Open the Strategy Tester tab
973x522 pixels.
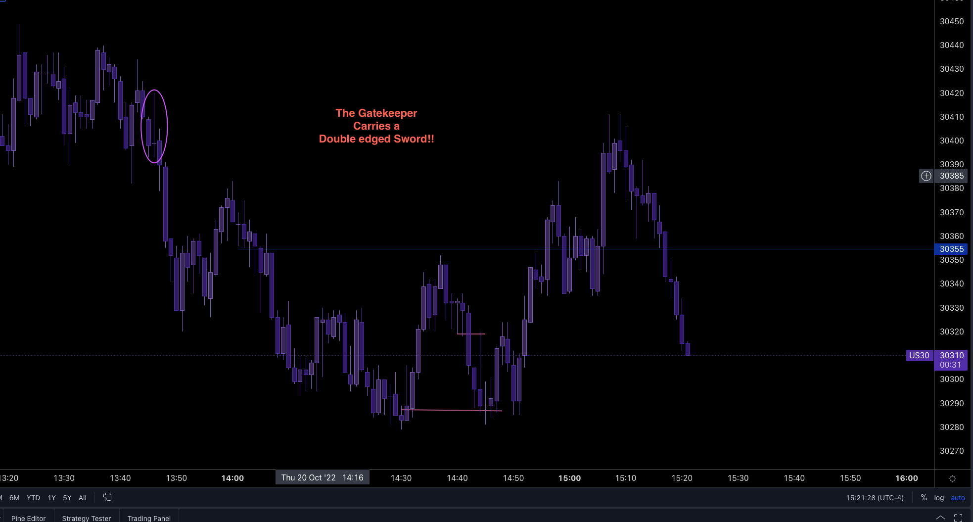pyautogui.click(x=87, y=518)
